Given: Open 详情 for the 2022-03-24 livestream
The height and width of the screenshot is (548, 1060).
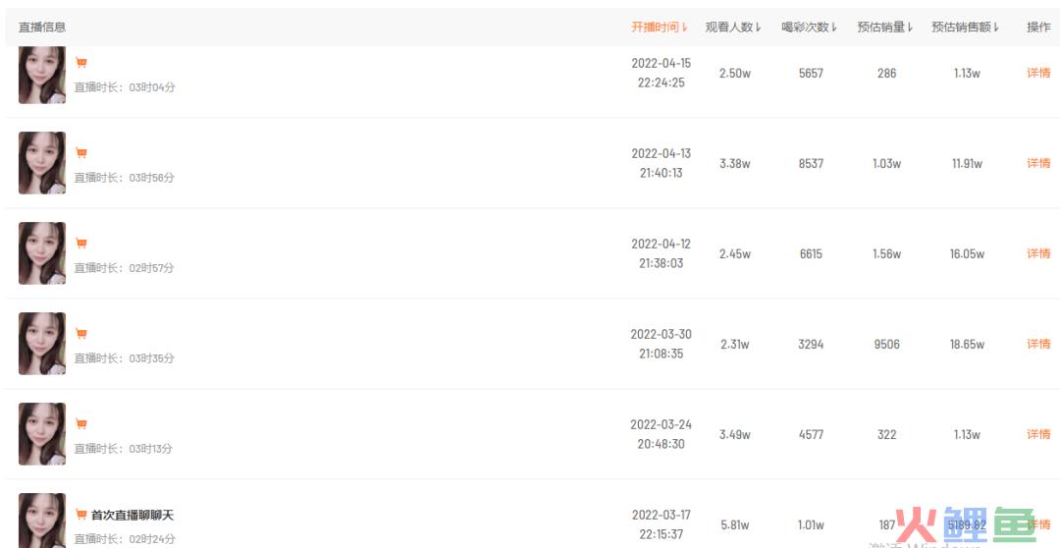Looking at the screenshot, I should (x=1038, y=434).
